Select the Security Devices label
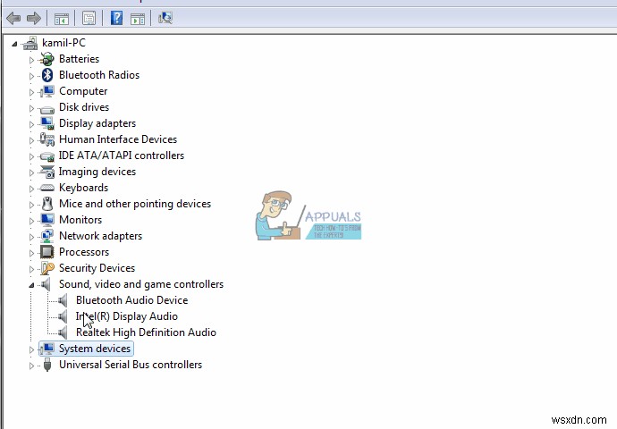 point(97,268)
